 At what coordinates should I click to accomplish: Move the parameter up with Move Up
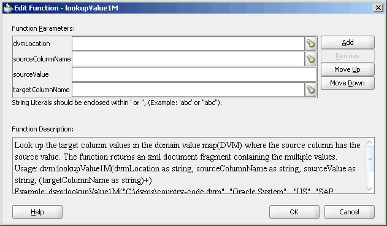[348, 69]
